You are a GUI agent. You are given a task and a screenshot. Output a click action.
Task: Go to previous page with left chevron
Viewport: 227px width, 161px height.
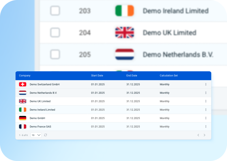click(198, 135)
